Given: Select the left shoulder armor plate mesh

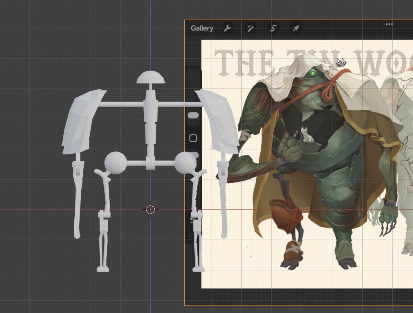Looking at the screenshot, I should pyautogui.click(x=83, y=122).
